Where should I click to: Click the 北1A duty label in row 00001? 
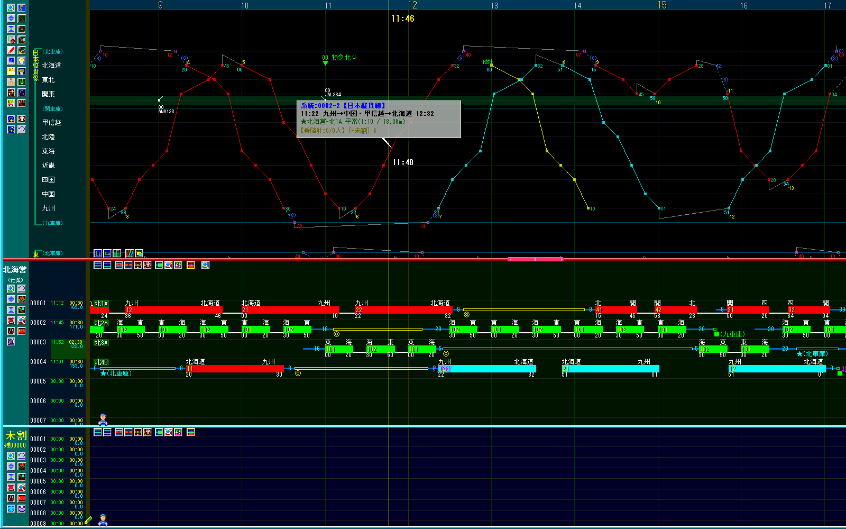100,304
